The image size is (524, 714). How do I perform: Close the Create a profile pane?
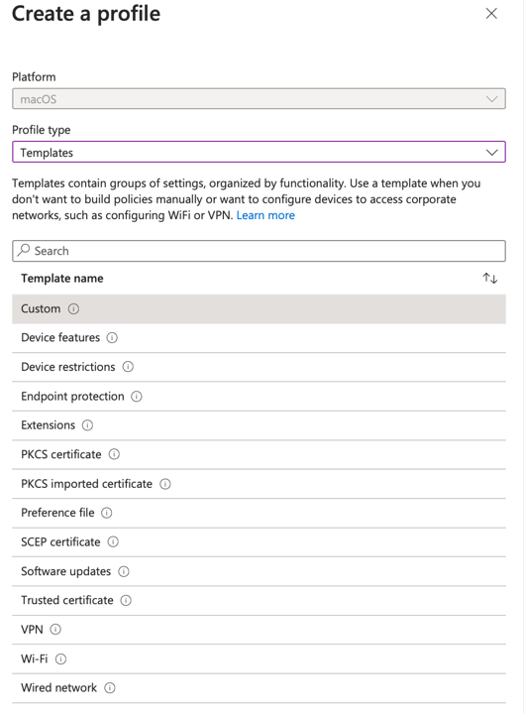491,13
